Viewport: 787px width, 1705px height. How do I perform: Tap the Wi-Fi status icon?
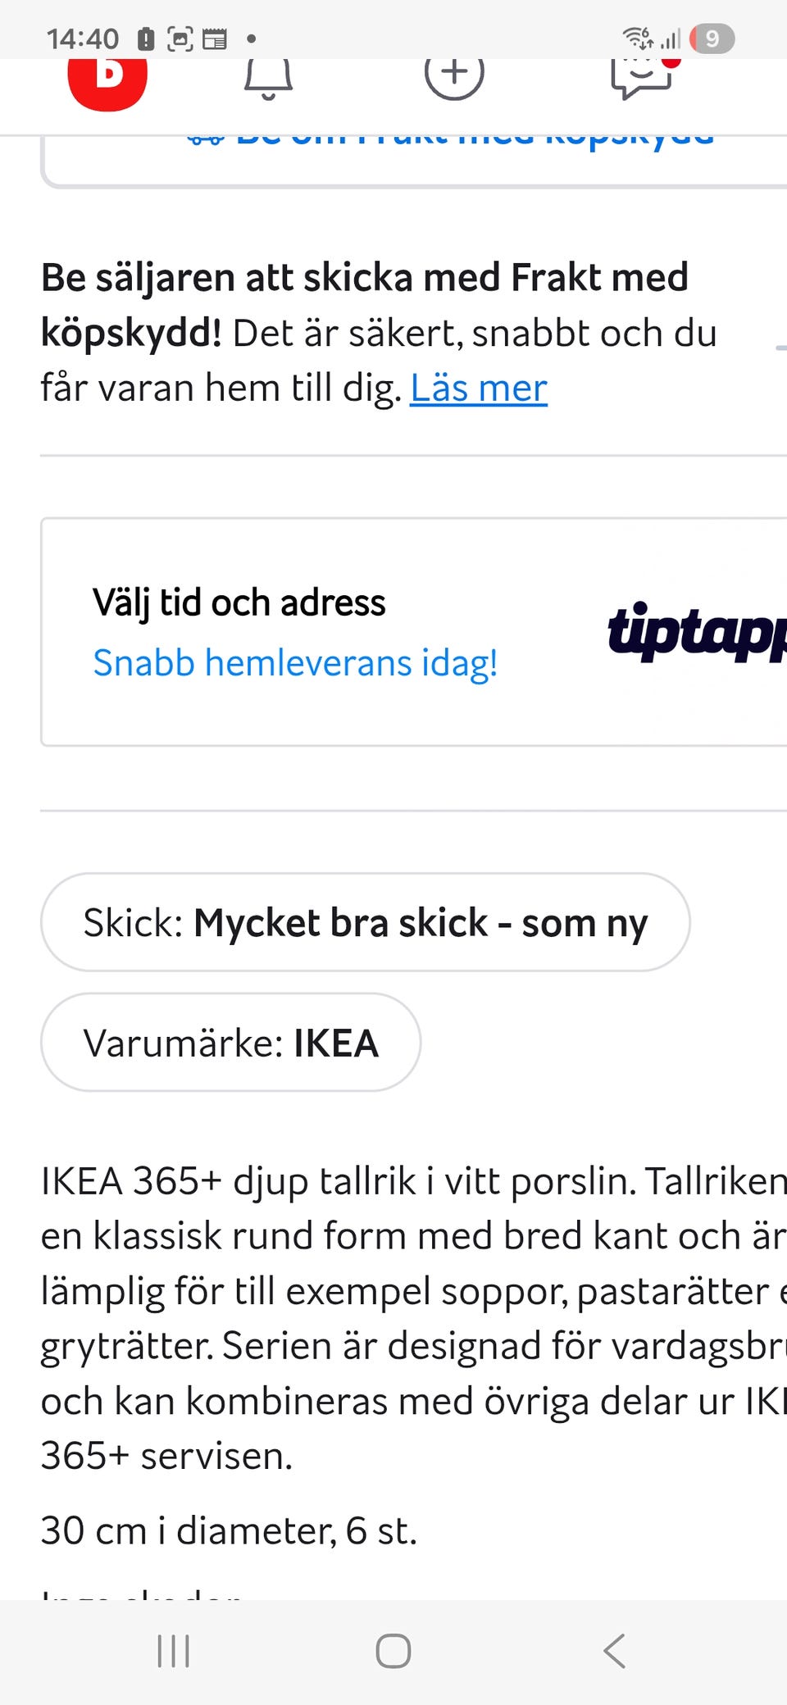click(x=637, y=38)
